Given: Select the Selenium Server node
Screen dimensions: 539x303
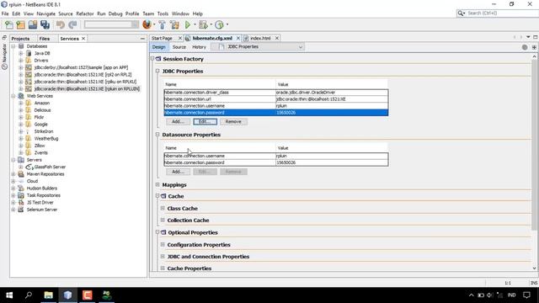Looking at the screenshot, I should point(42,210).
